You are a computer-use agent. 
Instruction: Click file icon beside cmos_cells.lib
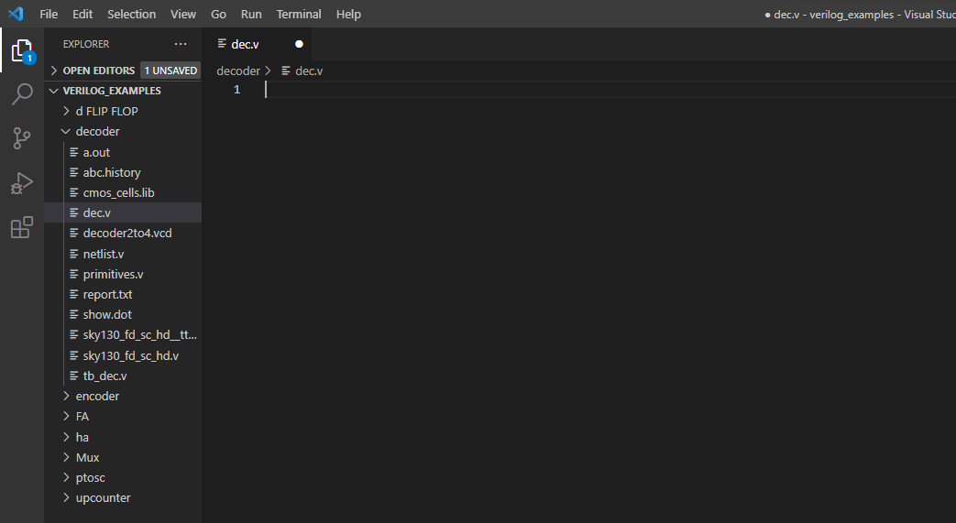click(73, 192)
